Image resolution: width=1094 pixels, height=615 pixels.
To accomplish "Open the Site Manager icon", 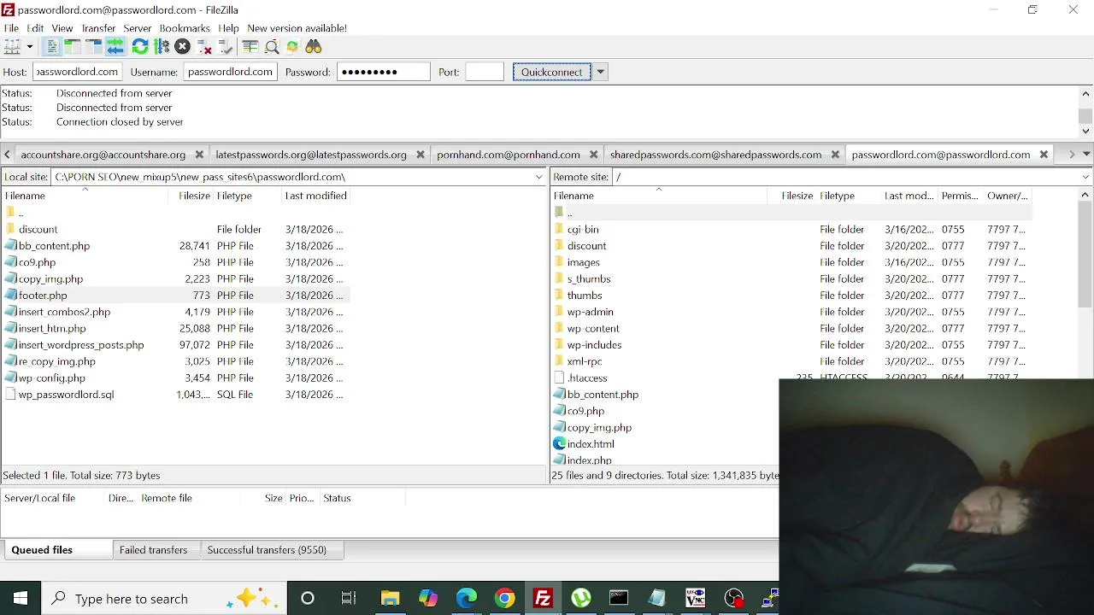I will (12, 47).
